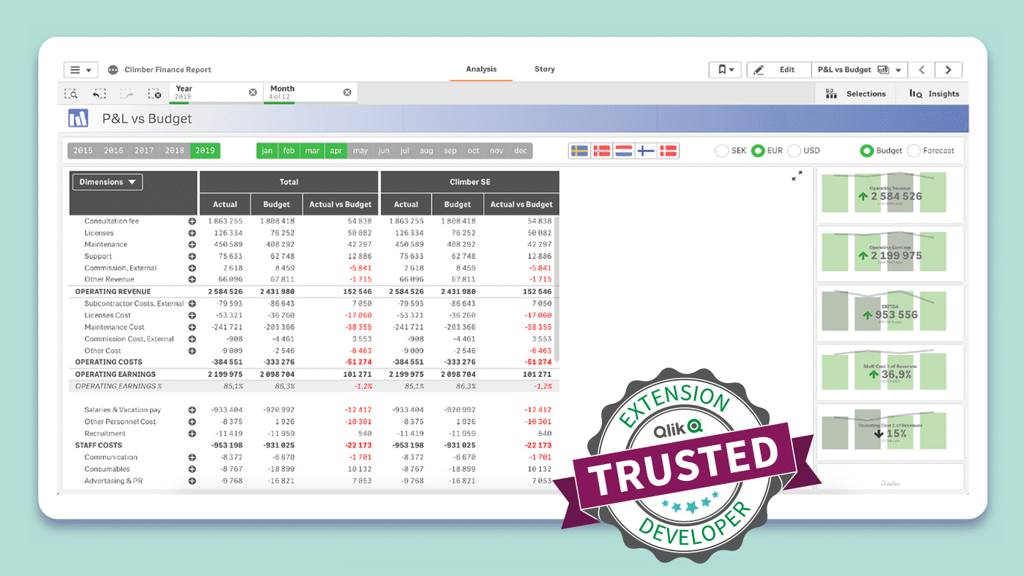Open the Bookmarks dropdown
Viewport: 1024px width, 576px height.
pyautogui.click(x=726, y=70)
